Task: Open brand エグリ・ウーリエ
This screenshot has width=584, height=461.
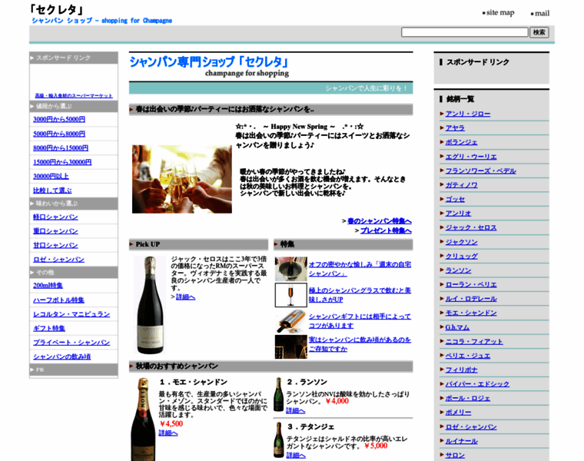Action: (471, 157)
